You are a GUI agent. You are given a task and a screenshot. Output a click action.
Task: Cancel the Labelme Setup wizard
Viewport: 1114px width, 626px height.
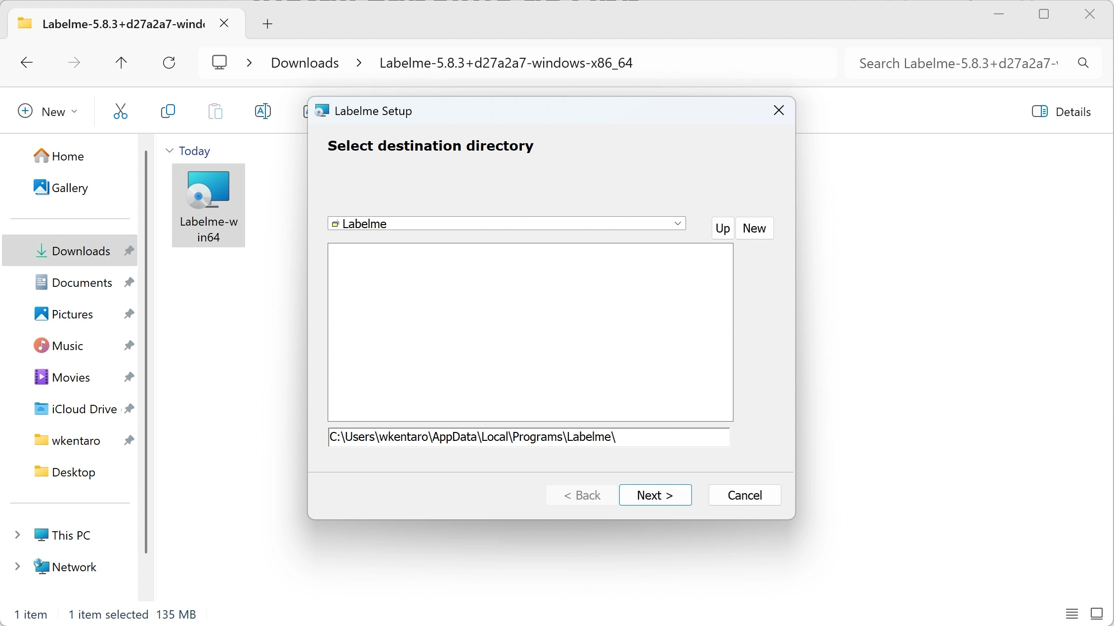tap(745, 495)
